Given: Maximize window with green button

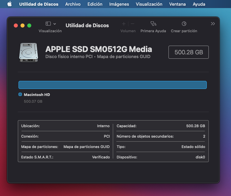Looking at the screenshot, I should pyautogui.click(x=29, y=26).
